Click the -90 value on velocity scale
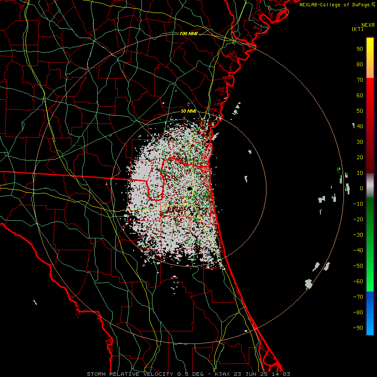 click(x=358, y=328)
